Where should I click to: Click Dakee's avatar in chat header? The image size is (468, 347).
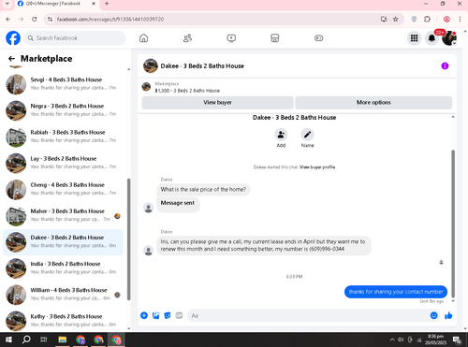(x=151, y=65)
